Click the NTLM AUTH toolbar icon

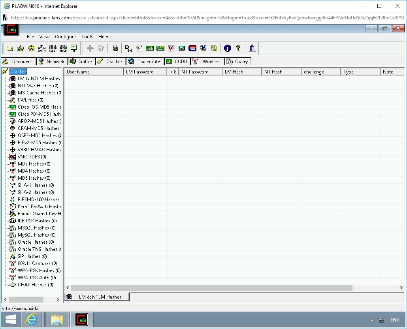(41, 48)
